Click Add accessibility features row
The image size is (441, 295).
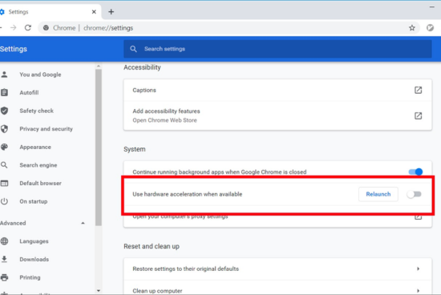pos(277,115)
